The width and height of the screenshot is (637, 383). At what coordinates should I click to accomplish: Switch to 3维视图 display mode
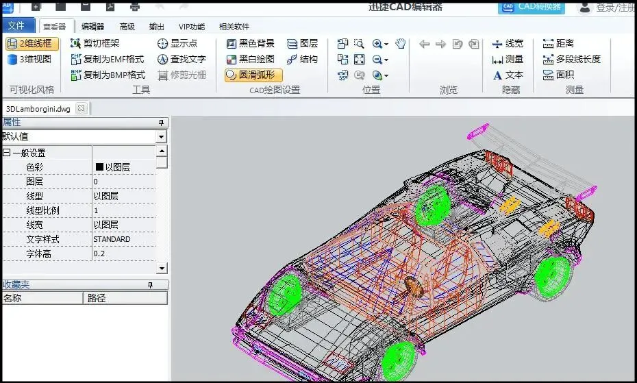(x=29, y=59)
